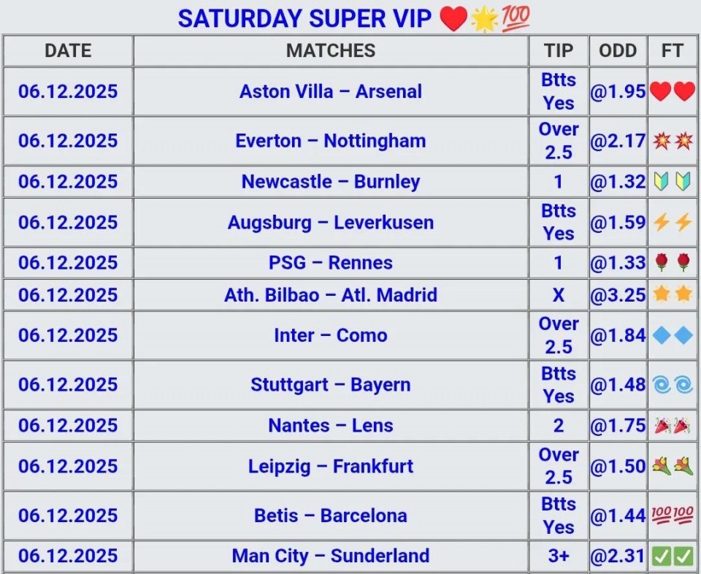This screenshot has width=701, height=574.
Task: Click the SATURDAY SUPER VIP title text
Action: 305,18
